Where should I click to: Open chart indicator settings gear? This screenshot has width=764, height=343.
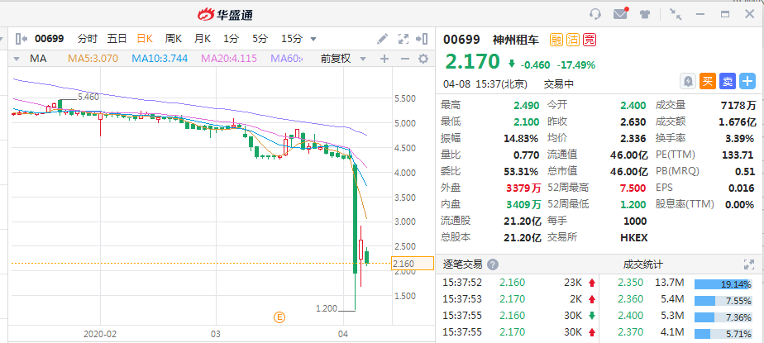tap(423, 59)
